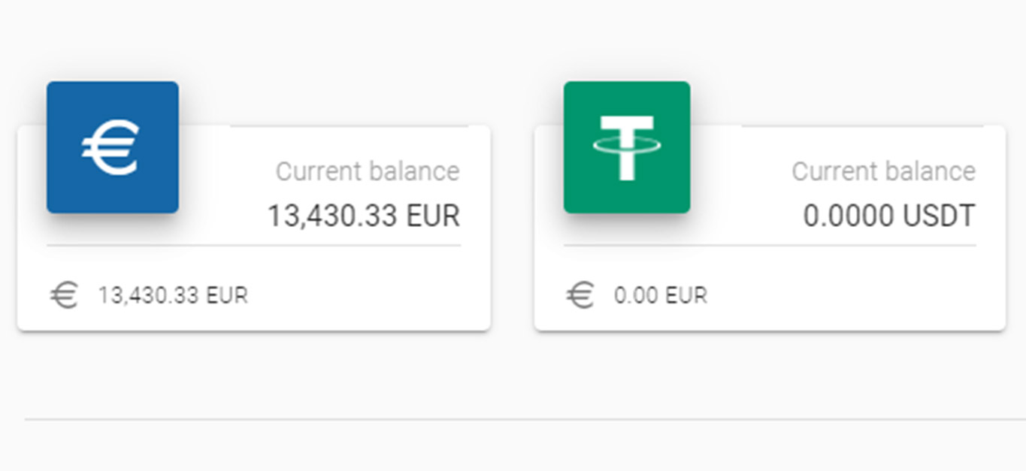Select the 13,430.33 EUR main balance amount

[364, 217]
